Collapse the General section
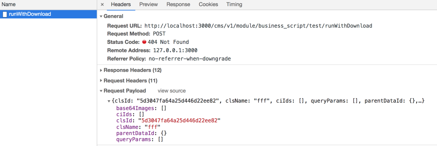The width and height of the screenshot is (437, 146). click(101, 16)
